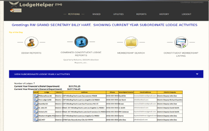This screenshot has width=209, height=131.
Task: Collapse the View Subordinate Lodge Yearly Activities chevron
Action: (x=197, y=74)
